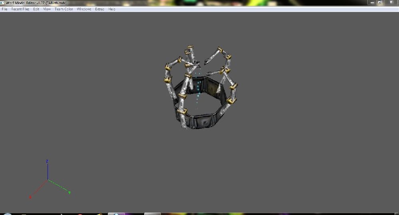This screenshot has height=215, width=399.
Task: Click the War3 Model Editor title bar icon
Action: click(2, 3)
